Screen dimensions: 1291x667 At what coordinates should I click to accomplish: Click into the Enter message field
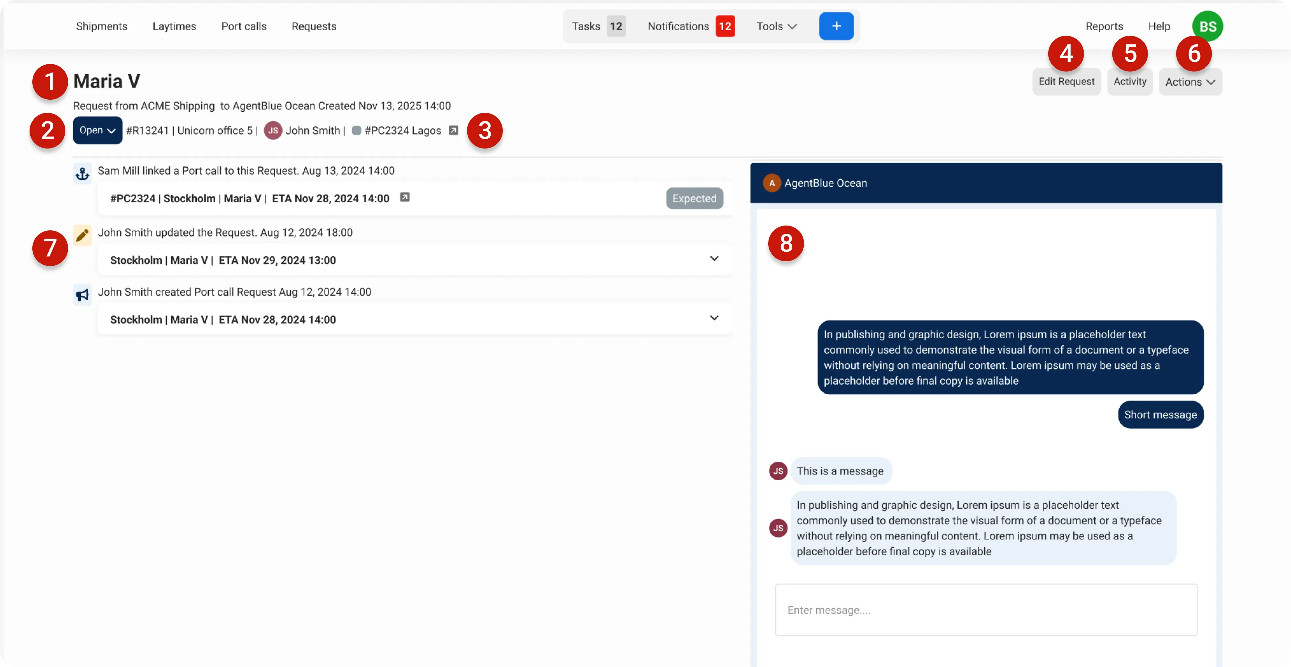click(x=986, y=610)
